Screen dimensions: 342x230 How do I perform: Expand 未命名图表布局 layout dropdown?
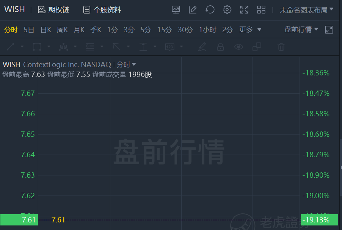click(x=306, y=10)
